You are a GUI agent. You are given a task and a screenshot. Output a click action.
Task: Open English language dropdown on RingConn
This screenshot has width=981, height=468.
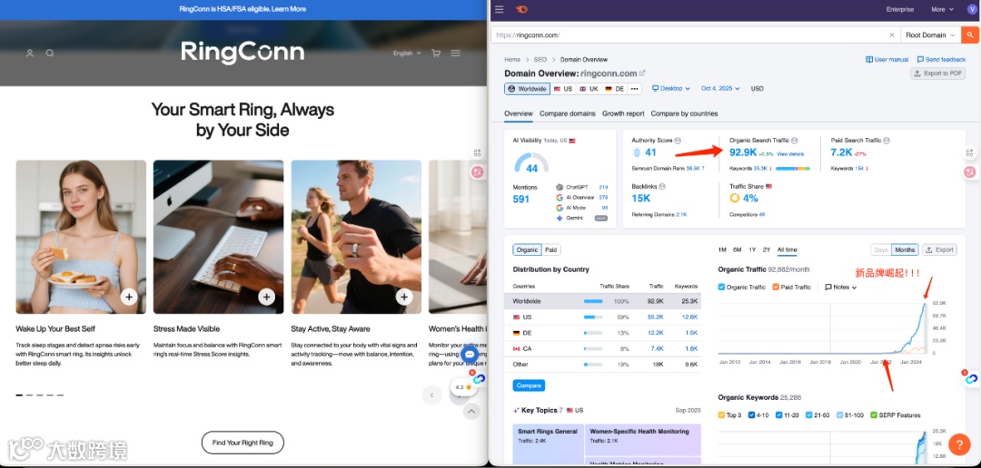click(x=407, y=54)
